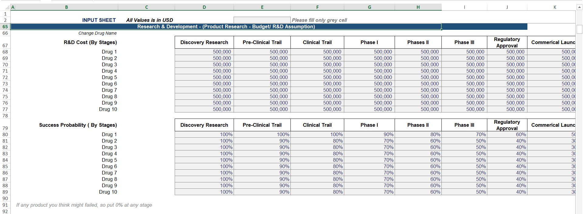Select row 68 header
Image resolution: width=583 pixels, height=214 pixels.
5,52
